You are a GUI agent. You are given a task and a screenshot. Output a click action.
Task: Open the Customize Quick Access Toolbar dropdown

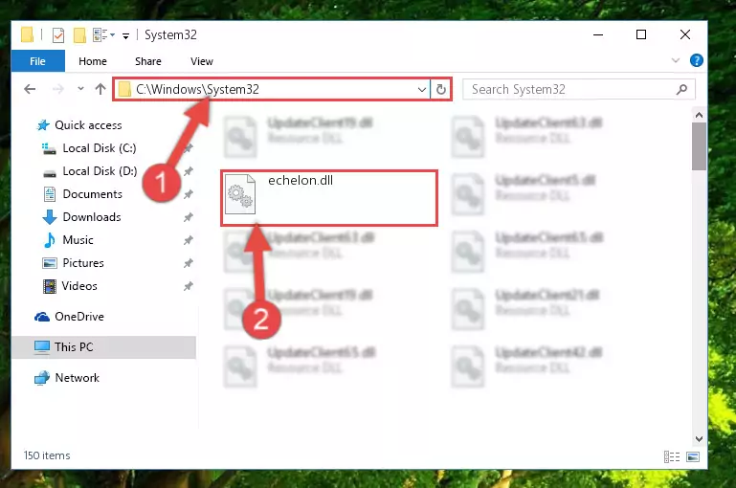pos(125,35)
